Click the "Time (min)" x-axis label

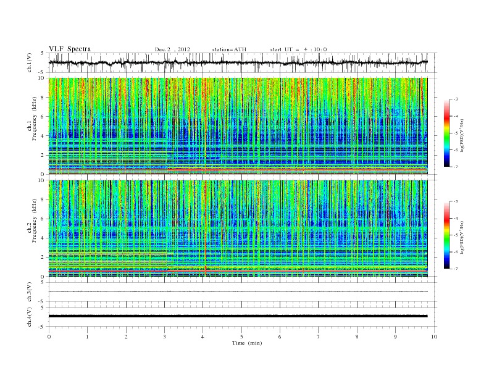point(247,343)
